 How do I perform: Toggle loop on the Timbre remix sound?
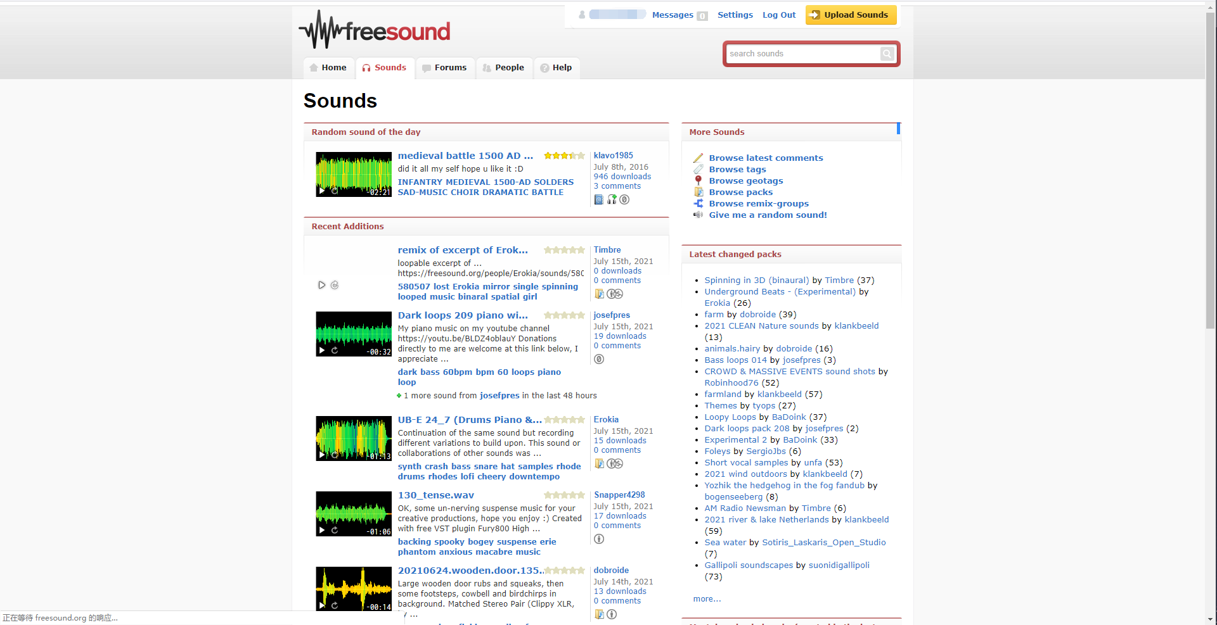point(335,285)
